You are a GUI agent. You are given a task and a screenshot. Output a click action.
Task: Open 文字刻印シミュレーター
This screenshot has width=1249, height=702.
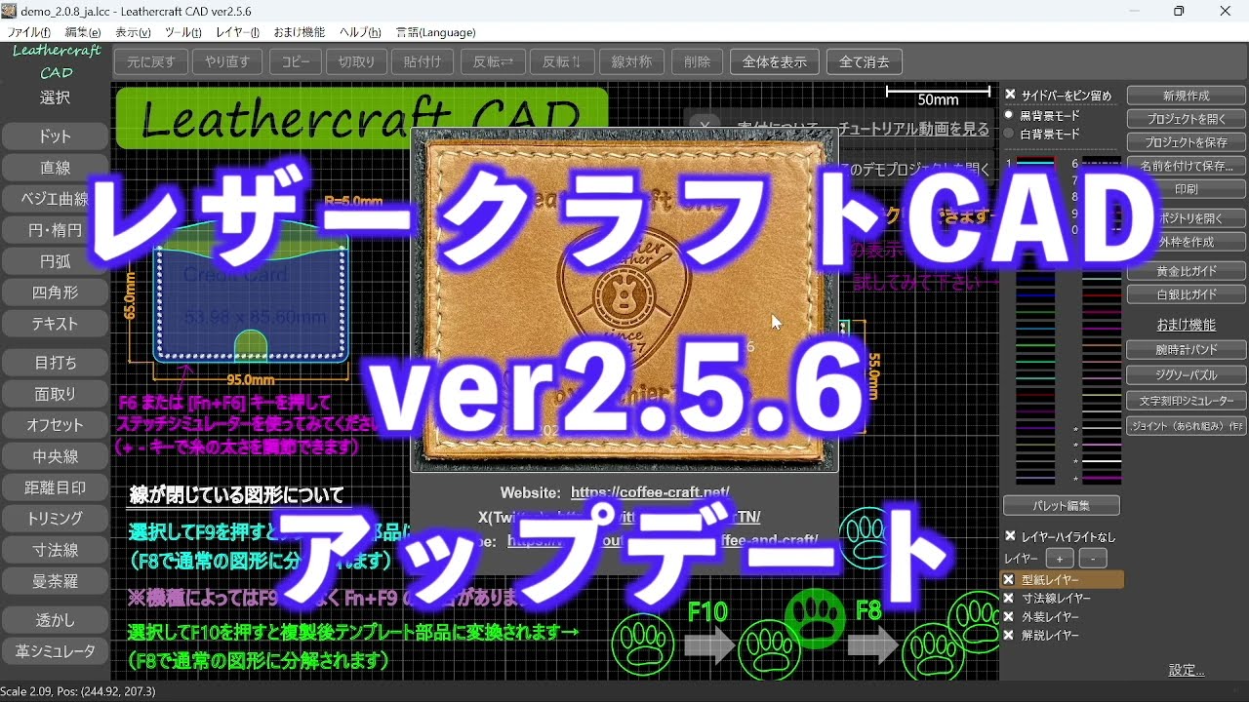[x=1187, y=401]
